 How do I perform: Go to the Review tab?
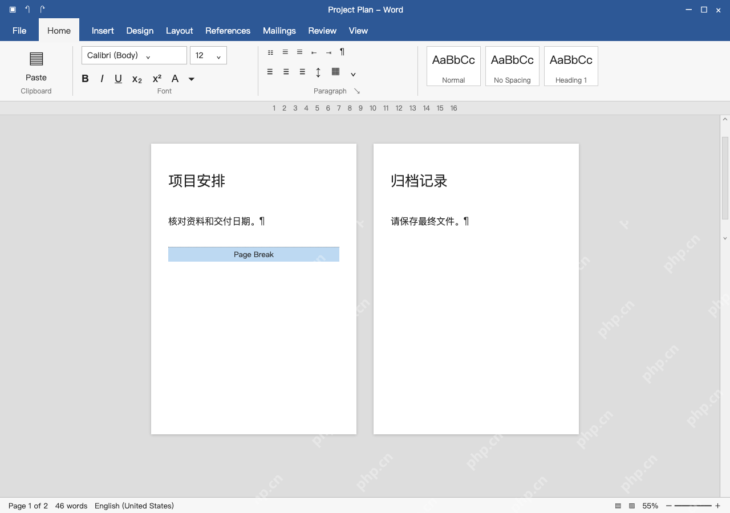point(322,31)
